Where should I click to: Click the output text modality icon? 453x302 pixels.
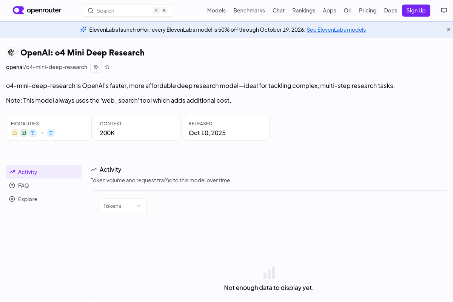coord(51,133)
